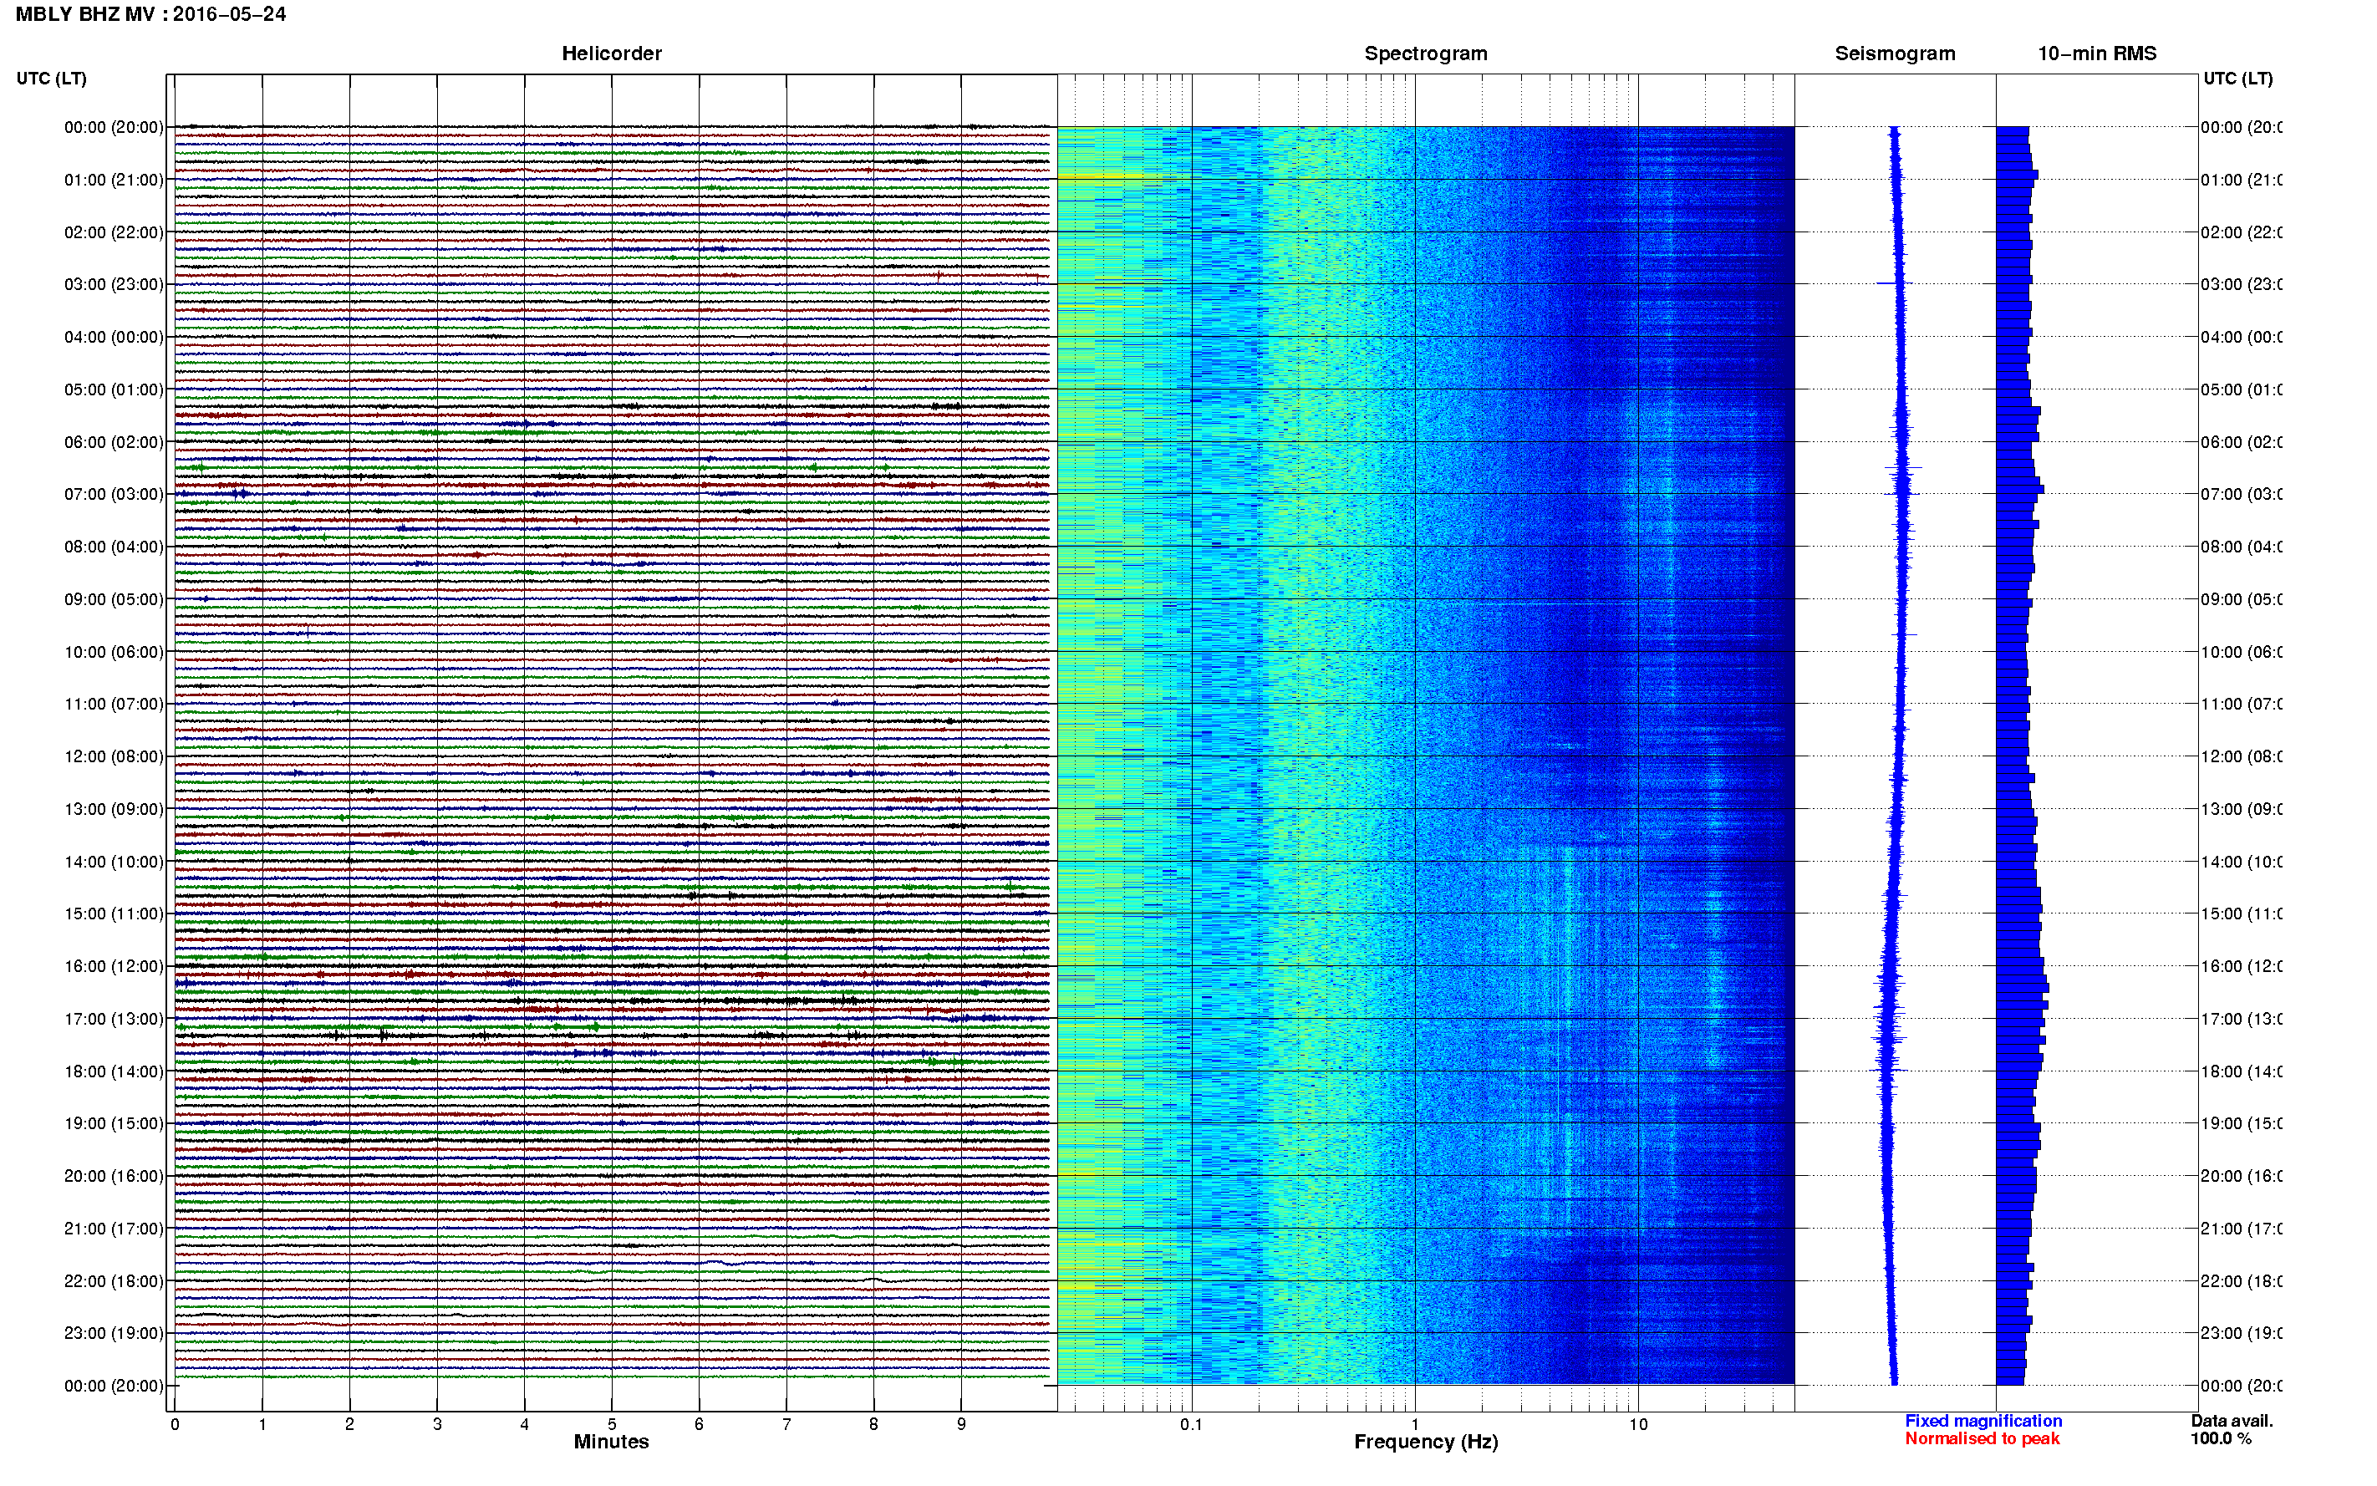
Task: Click the 'Frequency (Hz)' axis title
Action: tap(1426, 1442)
